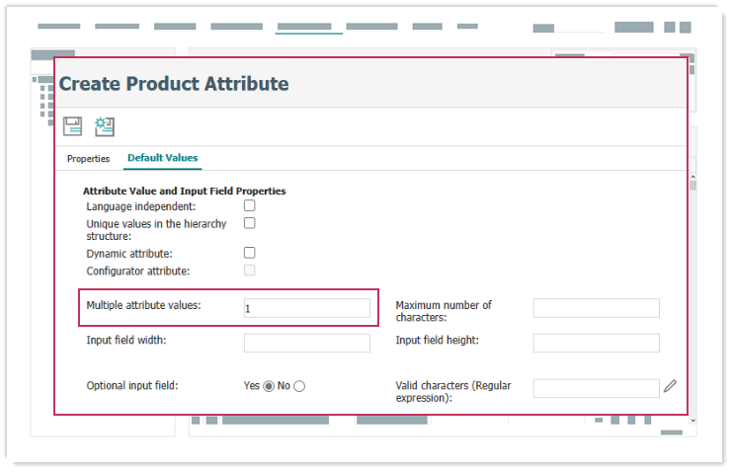
Task: Check Unique values in the hierarchy structure
Action: coord(250,223)
